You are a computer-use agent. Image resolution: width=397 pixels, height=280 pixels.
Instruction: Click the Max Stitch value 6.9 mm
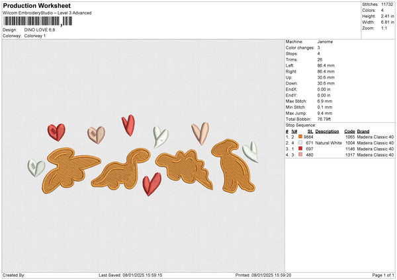(x=325, y=101)
